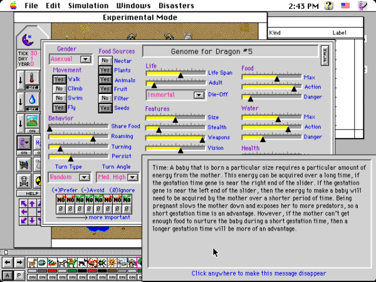Open the Simulation menu
The height and width of the screenshot is (282, 376).
point(88,6)
